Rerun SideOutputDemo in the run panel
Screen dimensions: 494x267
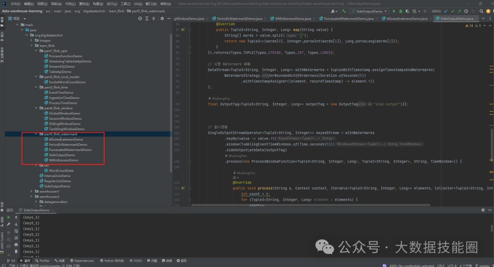pos(9,217)
